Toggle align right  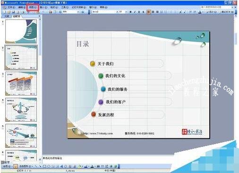157,12
